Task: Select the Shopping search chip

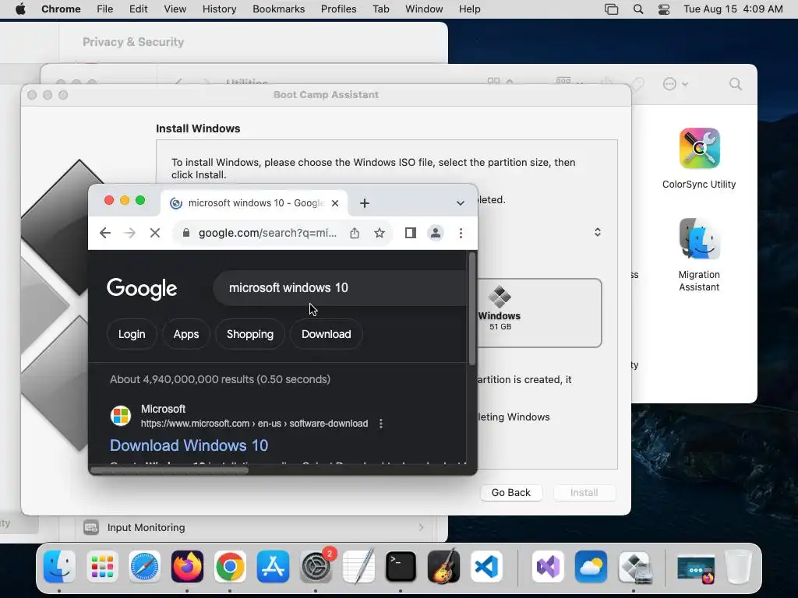Action: (x=250, y=334)
